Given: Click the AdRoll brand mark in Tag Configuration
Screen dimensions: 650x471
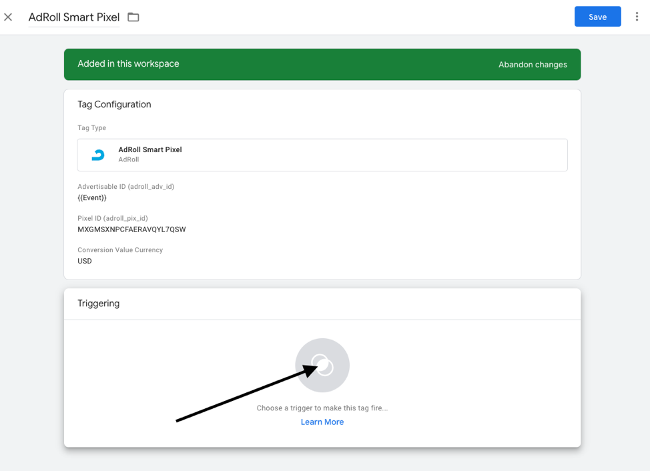Looking at the screenshot, I should (97, 154).
